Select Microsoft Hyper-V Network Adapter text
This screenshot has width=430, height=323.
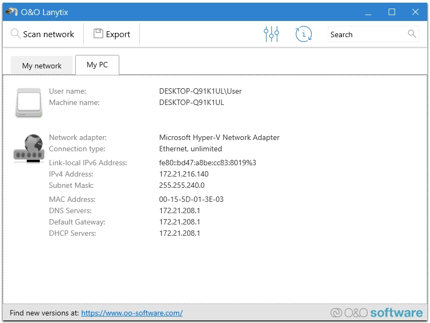pyautogui.click(x=219, y=137)
